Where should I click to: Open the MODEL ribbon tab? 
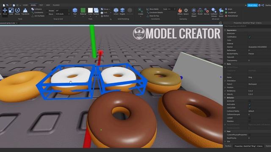[33, 5]
